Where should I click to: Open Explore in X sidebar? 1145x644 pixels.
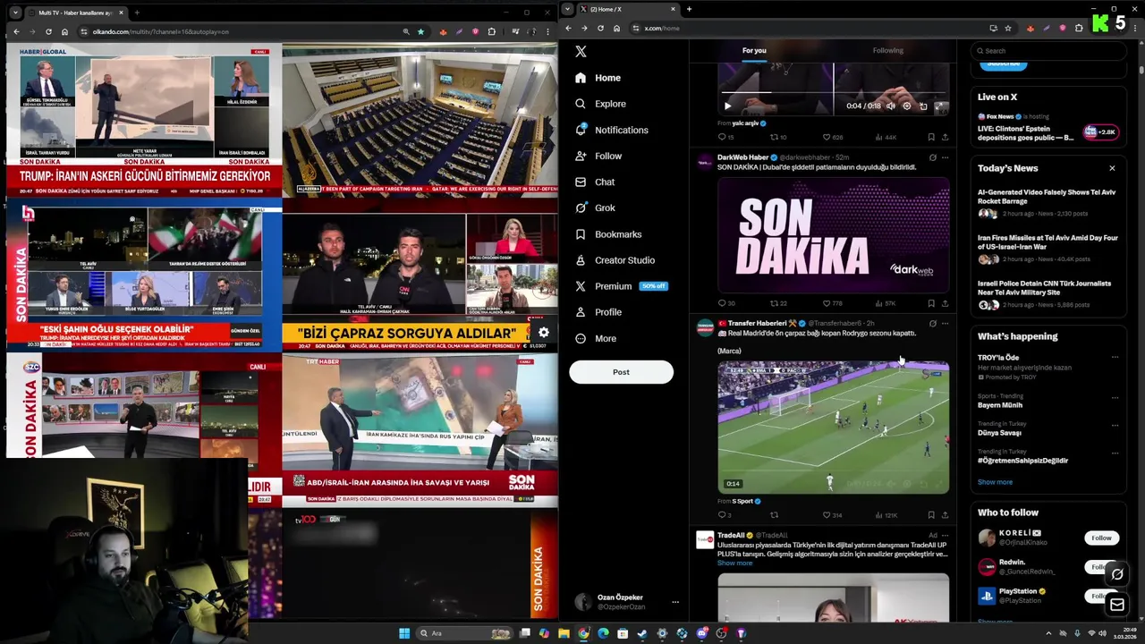pos(600,104)
